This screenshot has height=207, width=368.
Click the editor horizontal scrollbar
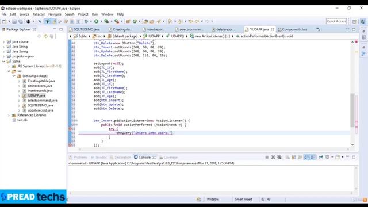point(213,149)
